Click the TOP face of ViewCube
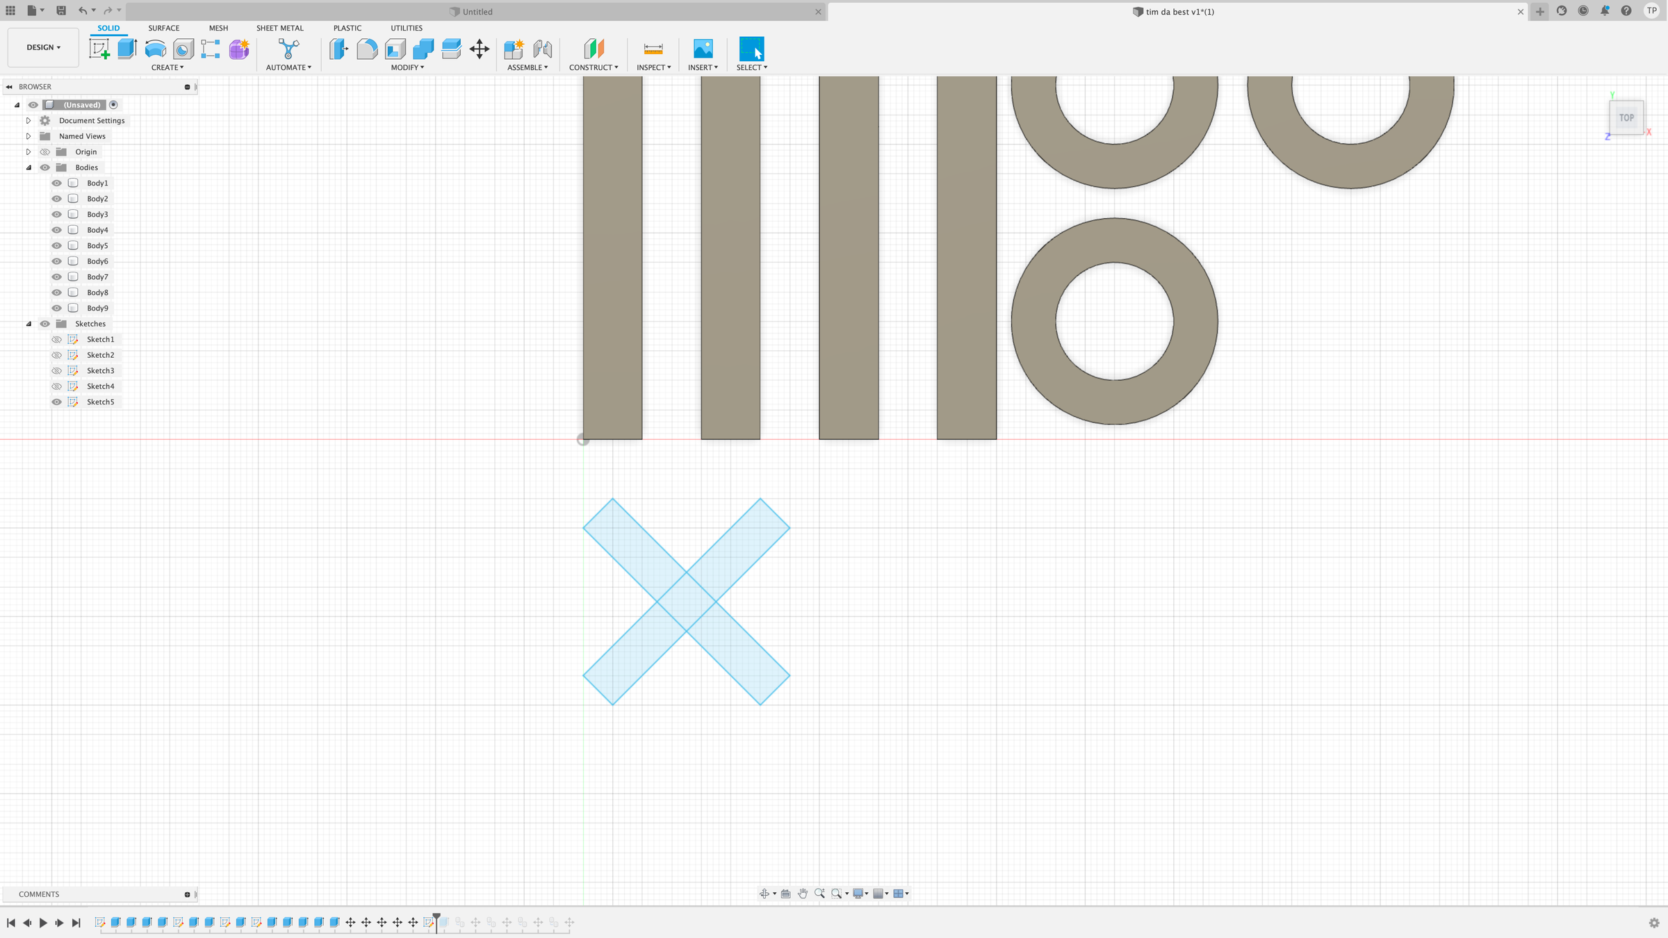The height and width of the screenshot is (938, 1668). pos(1626,117)
